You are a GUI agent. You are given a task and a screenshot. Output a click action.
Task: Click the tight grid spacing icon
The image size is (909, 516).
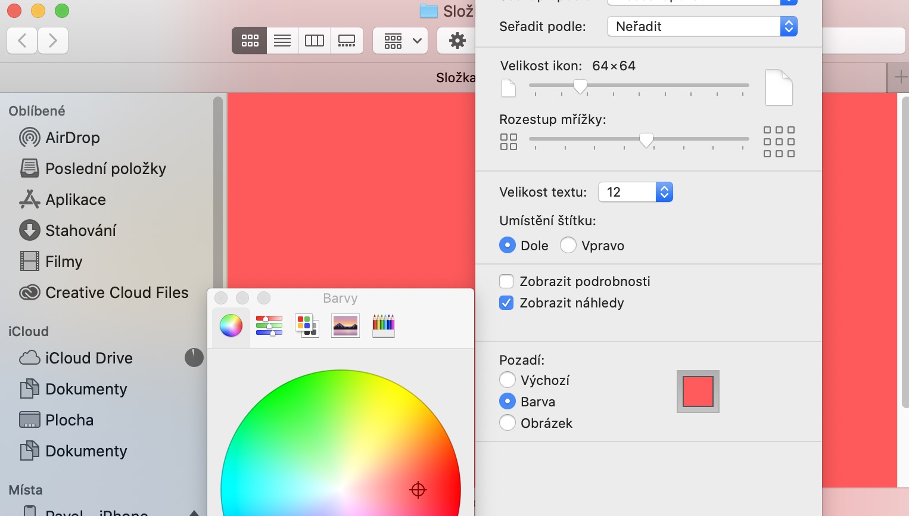[x=509, y=142]
